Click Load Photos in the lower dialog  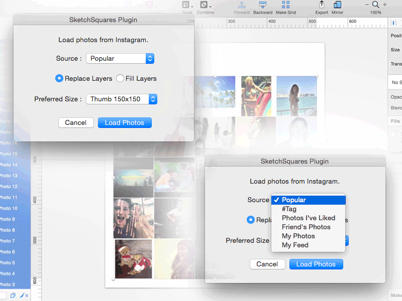[316, 264]
